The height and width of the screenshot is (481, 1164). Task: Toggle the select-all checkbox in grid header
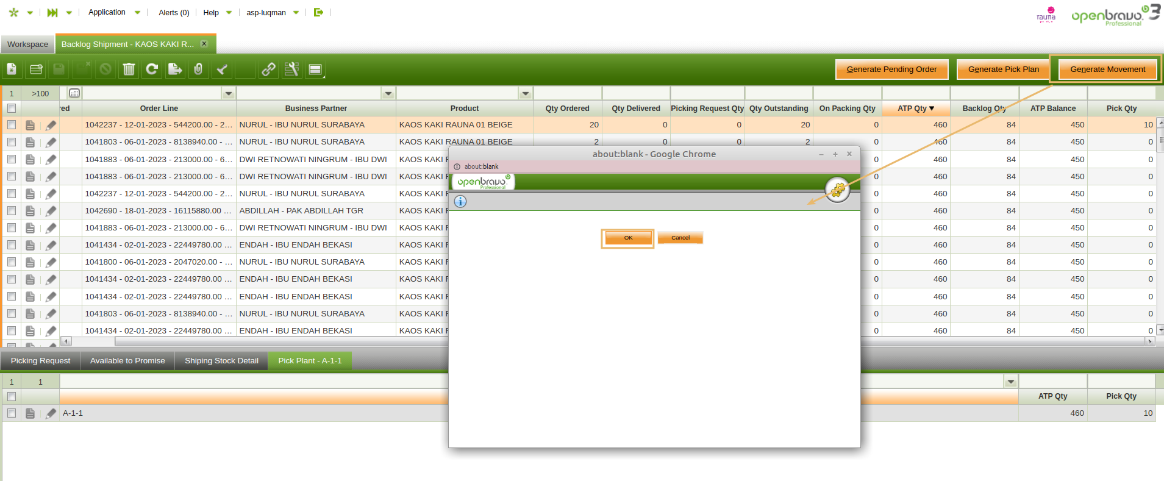click(x=12, y=109)
